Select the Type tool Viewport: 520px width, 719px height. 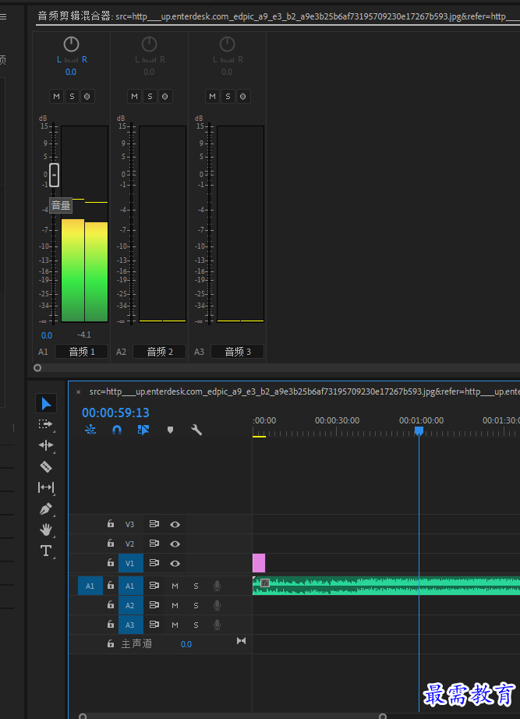(x=46, y=551)
